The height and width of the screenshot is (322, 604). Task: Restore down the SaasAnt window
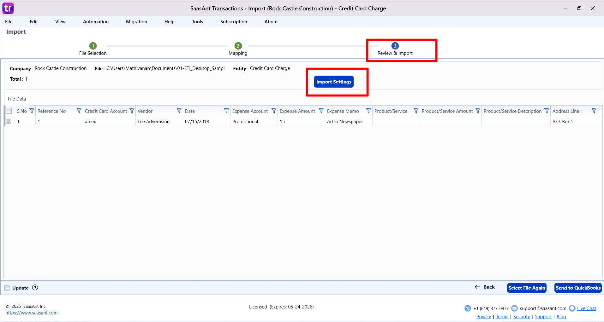579,9
